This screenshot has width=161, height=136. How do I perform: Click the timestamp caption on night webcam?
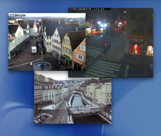point(89,9)
